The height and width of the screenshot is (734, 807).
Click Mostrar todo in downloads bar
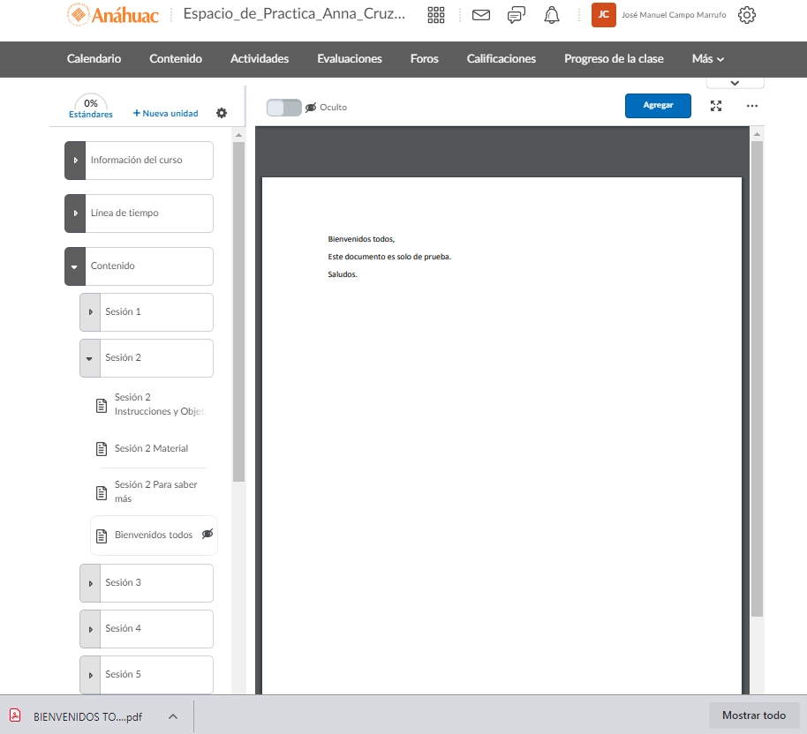[753, 715]
